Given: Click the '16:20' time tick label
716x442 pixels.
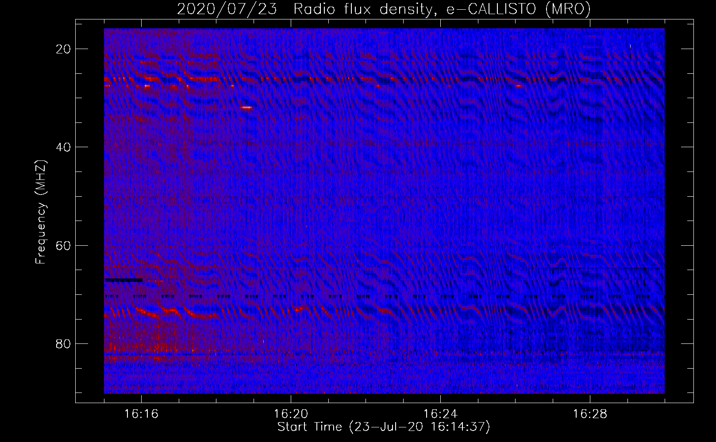Looking at the screenshot, I should point(291,414).
